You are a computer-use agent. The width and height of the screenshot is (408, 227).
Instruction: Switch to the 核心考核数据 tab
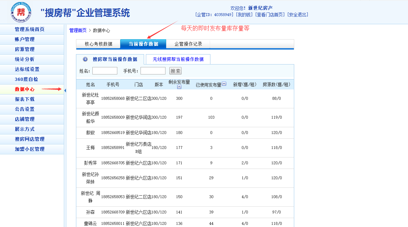pos(98,44)
